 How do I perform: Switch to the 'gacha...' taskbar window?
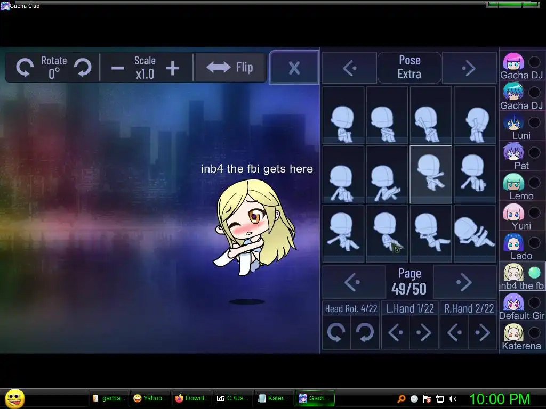point(109,398)
